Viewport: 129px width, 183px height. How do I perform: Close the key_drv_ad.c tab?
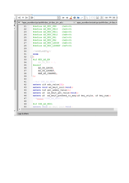pyautogui.click(x=74, y=22)
